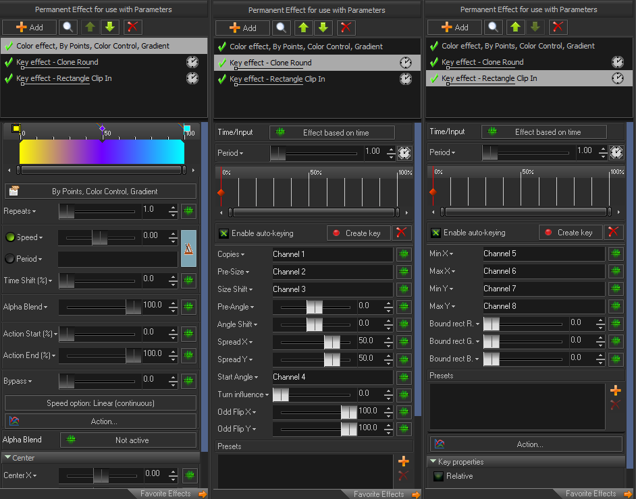Move effect up in middle panel

pos(304,28)
